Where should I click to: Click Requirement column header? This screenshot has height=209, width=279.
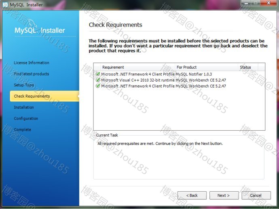tap(137, 67)
